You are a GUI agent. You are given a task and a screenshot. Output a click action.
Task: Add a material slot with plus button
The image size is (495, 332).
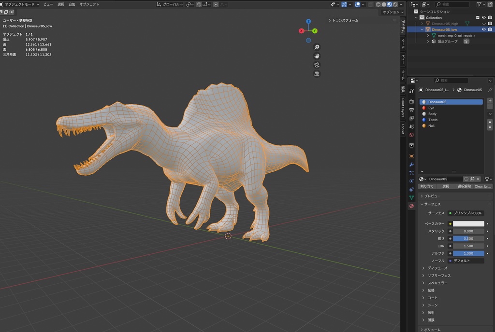(x=490, y=100)
